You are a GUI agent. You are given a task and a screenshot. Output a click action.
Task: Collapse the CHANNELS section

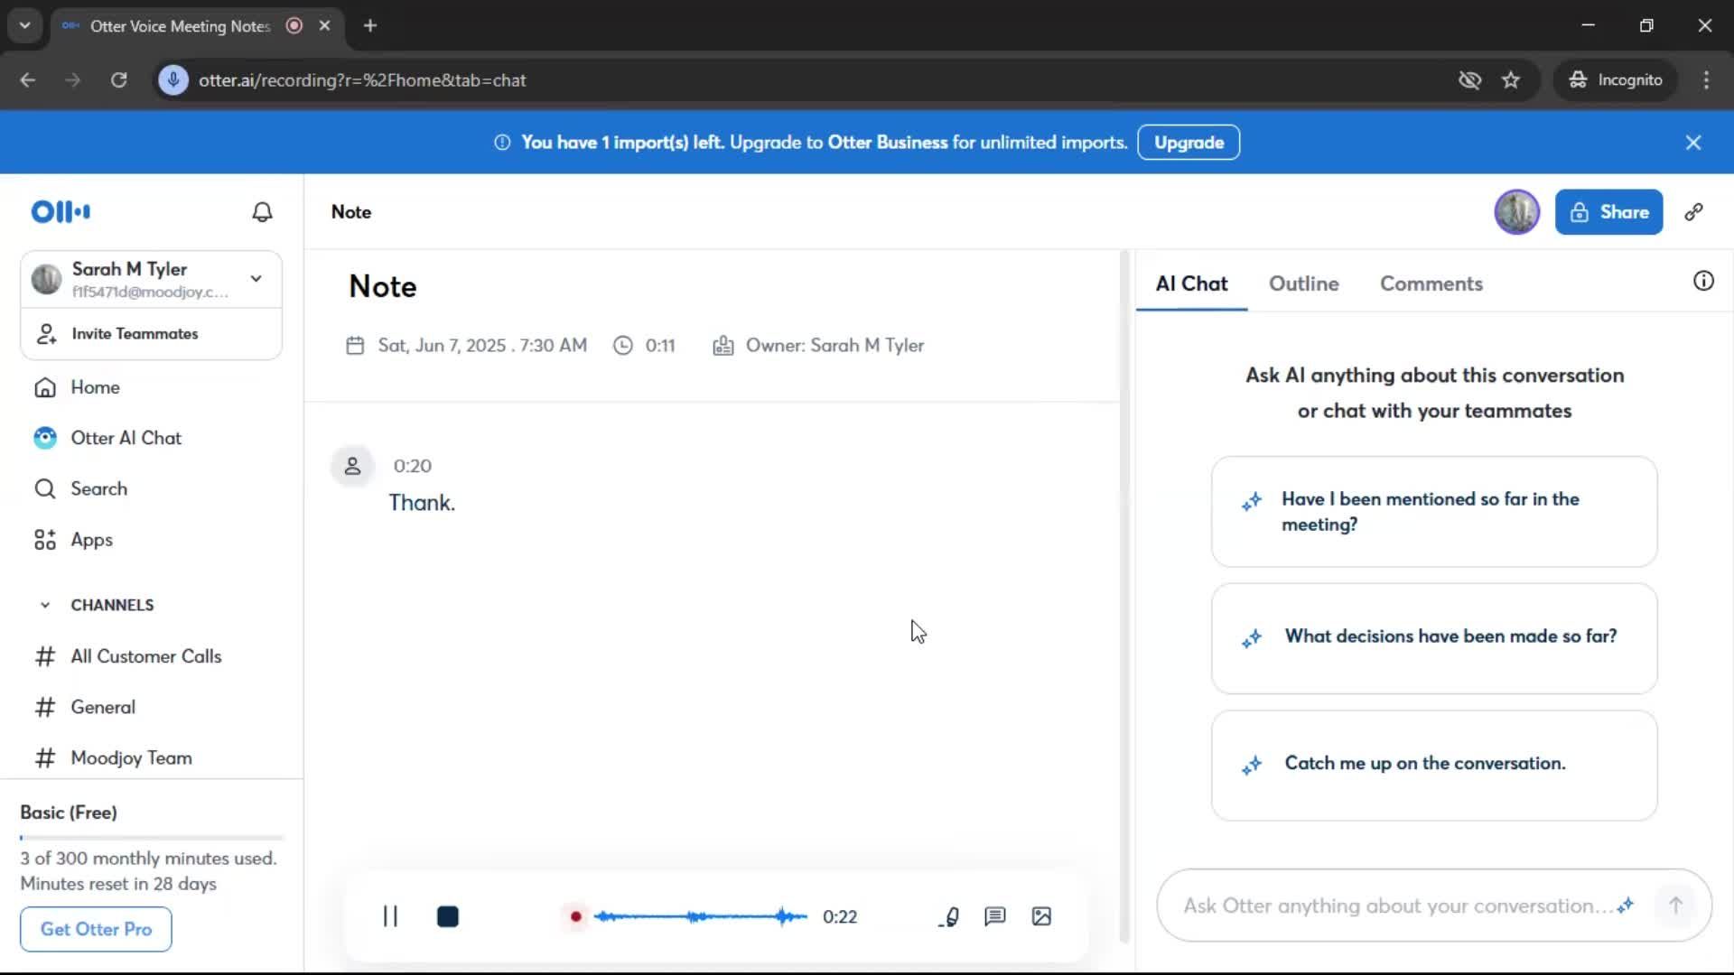click(x=45, y=605)
